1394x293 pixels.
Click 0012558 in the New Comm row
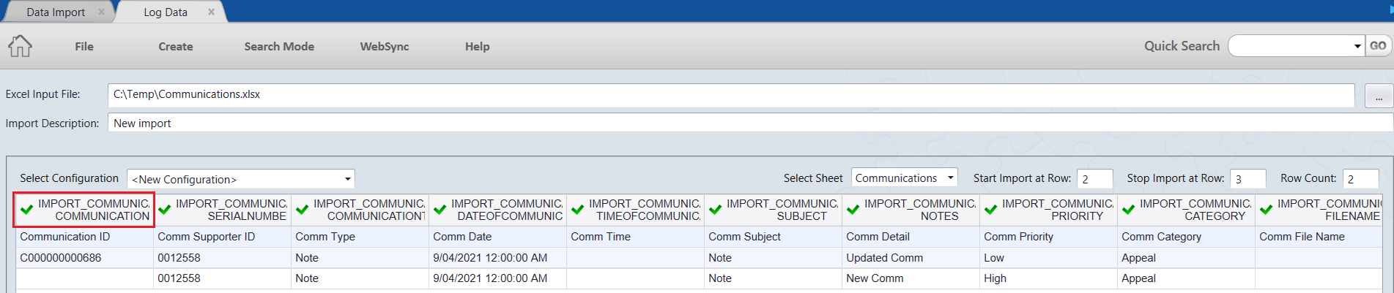click(x=222, y=278)
